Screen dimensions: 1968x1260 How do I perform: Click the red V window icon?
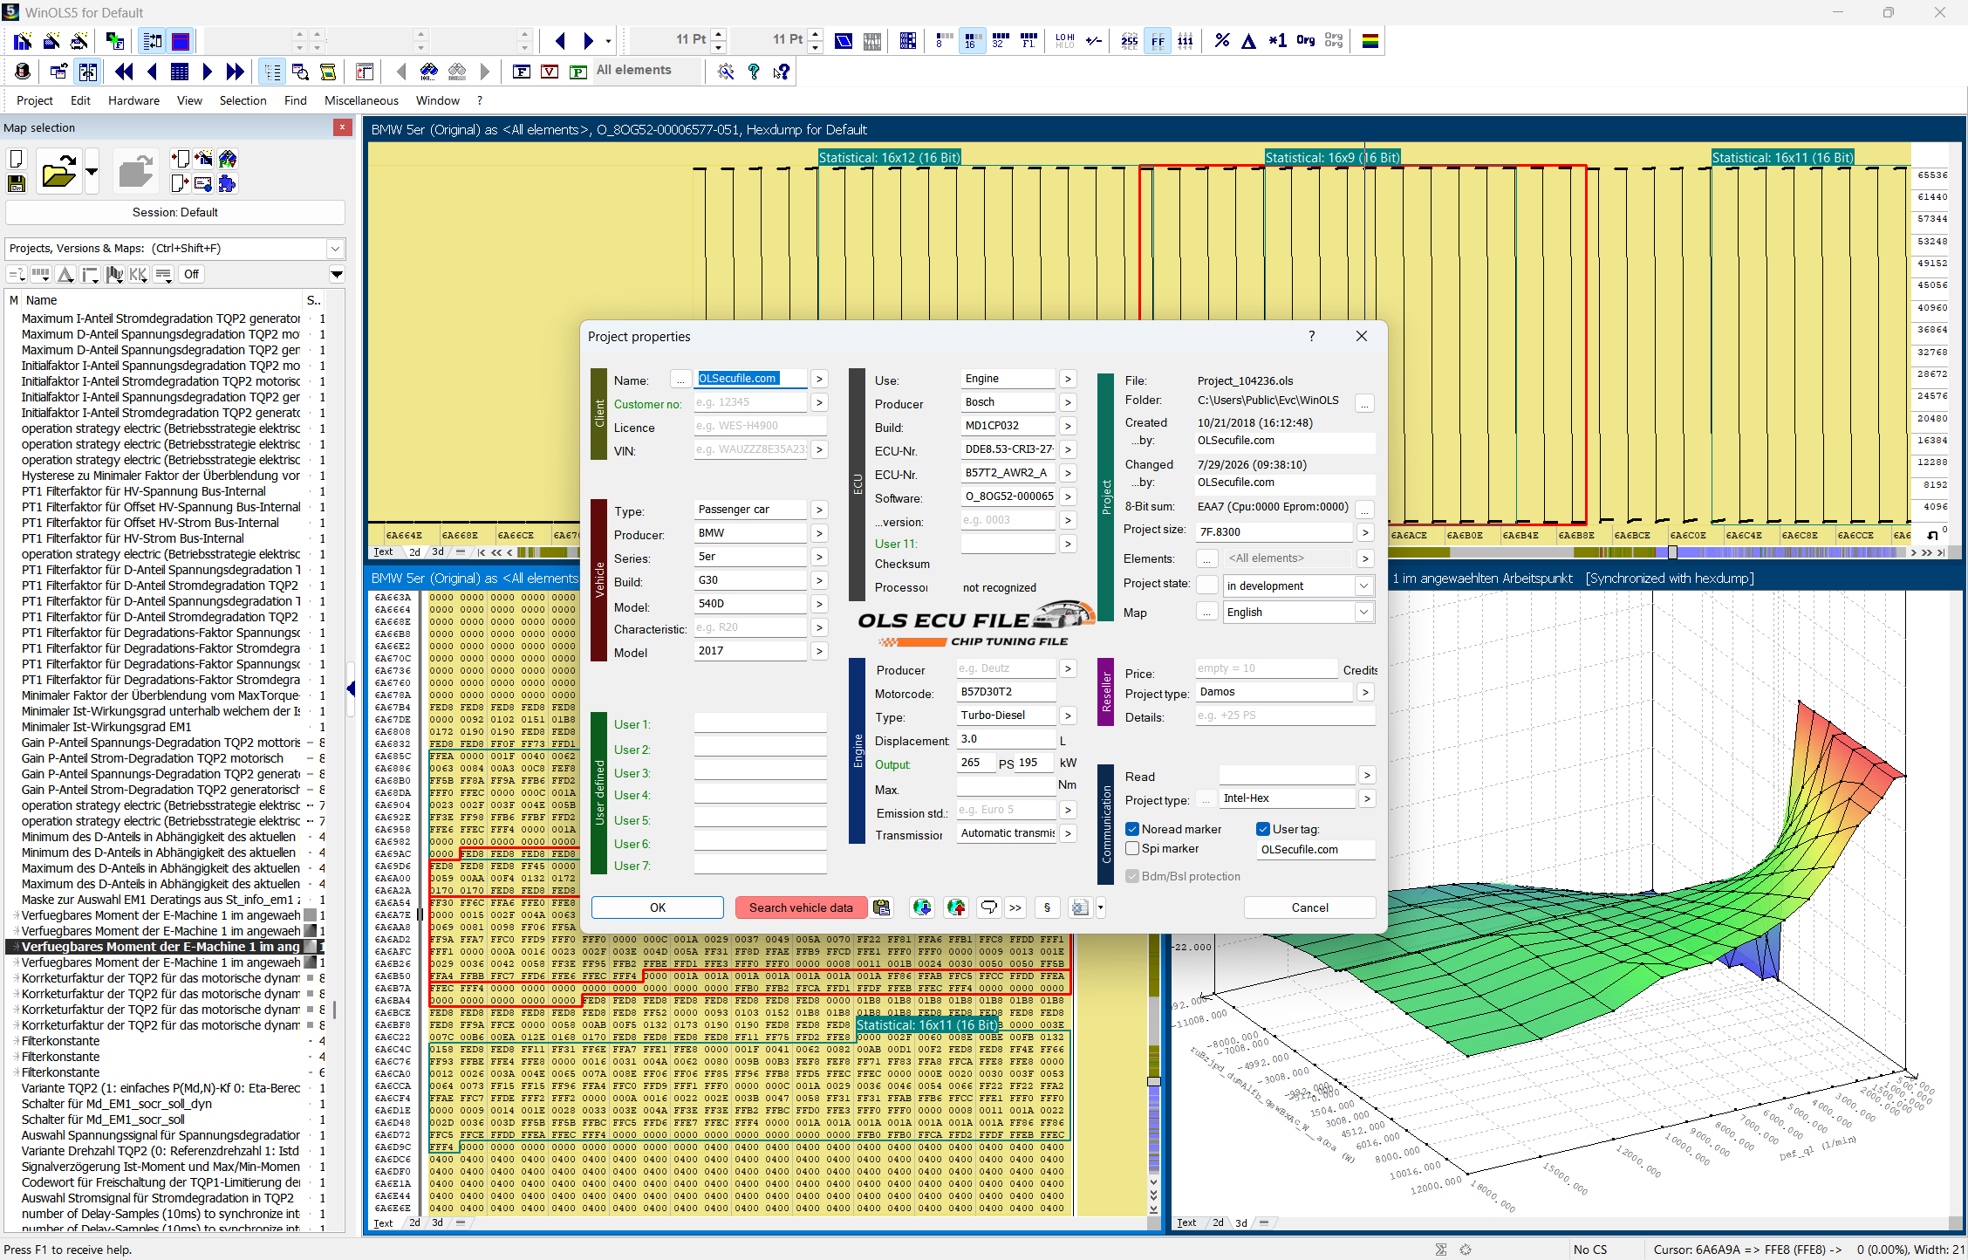coord(550,72)
